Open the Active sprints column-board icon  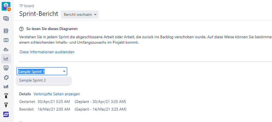click(6, 40)
